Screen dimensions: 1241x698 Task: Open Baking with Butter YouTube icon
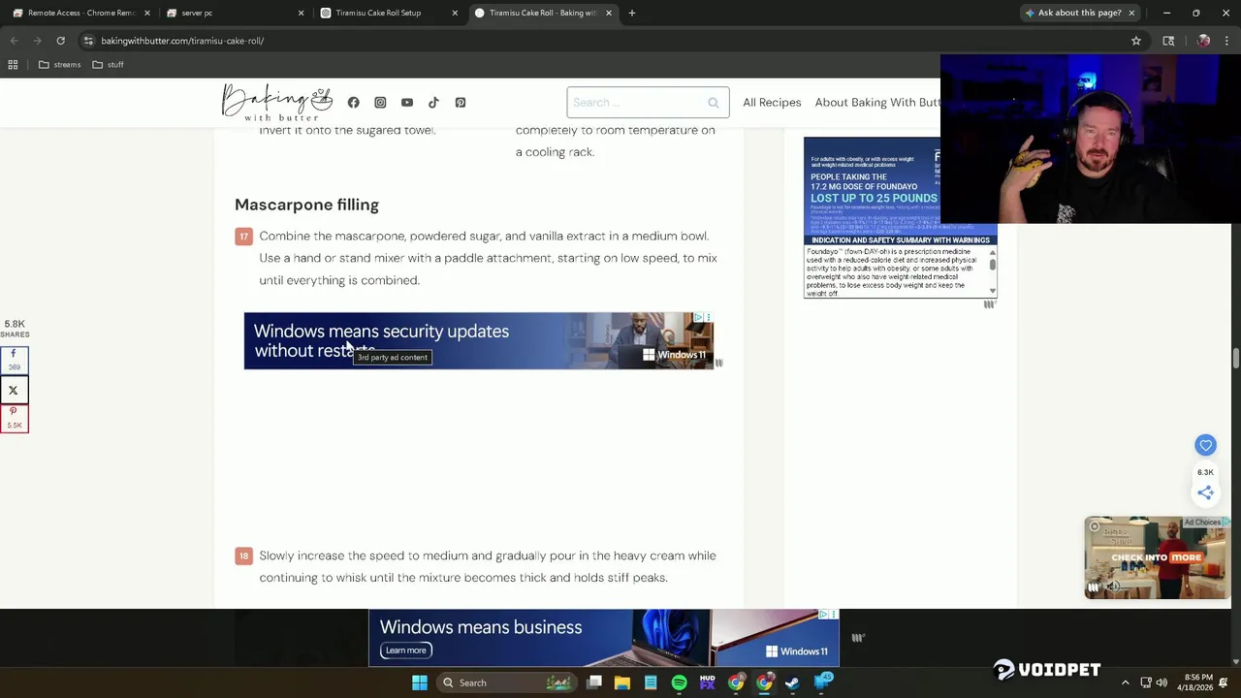tap(407, 103)
